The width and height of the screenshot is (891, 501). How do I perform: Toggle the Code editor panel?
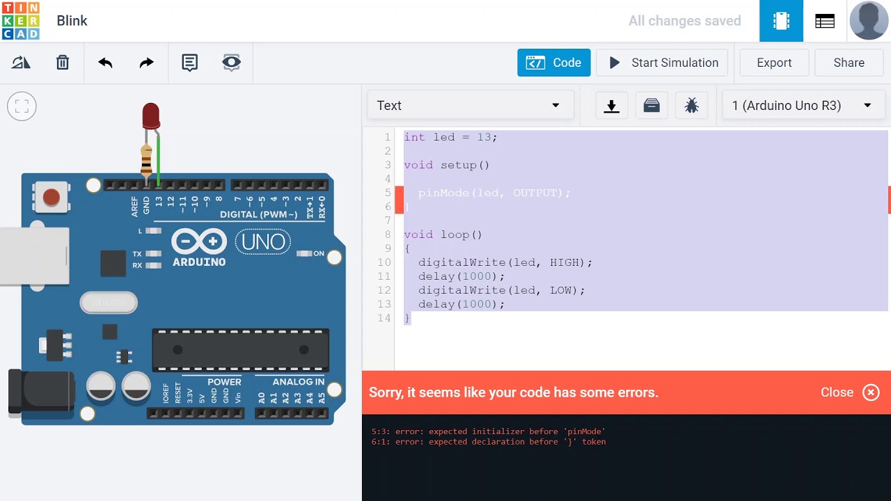pyautogui.click(x=554, y=63)
